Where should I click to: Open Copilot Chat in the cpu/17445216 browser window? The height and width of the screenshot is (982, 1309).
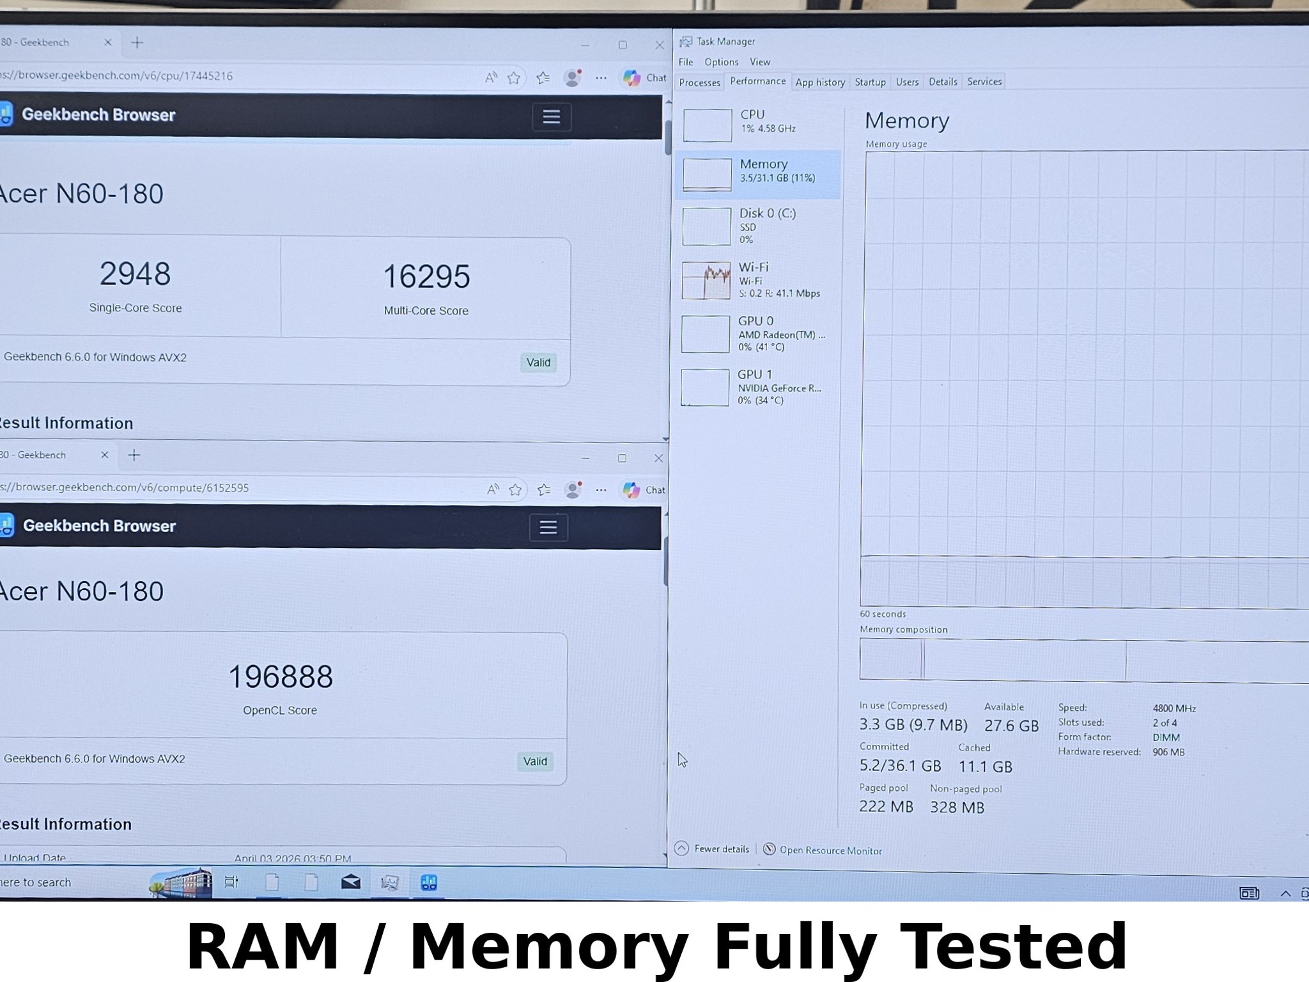coord(644,77)
